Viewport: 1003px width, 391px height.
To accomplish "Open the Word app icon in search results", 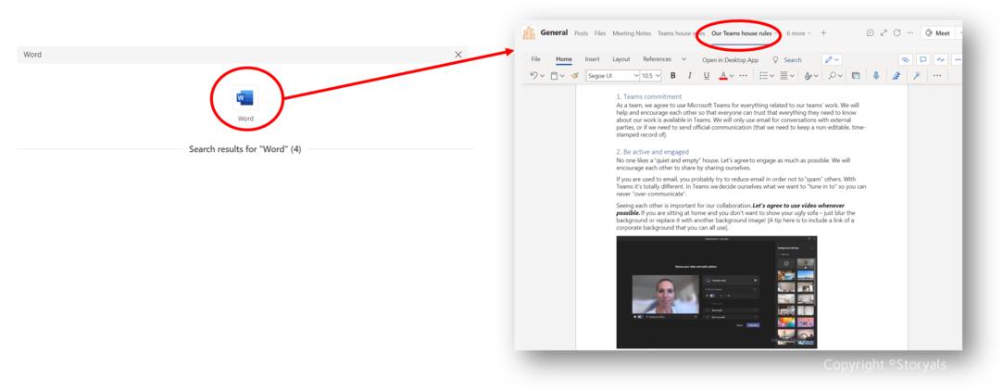I will click(245, 98).
